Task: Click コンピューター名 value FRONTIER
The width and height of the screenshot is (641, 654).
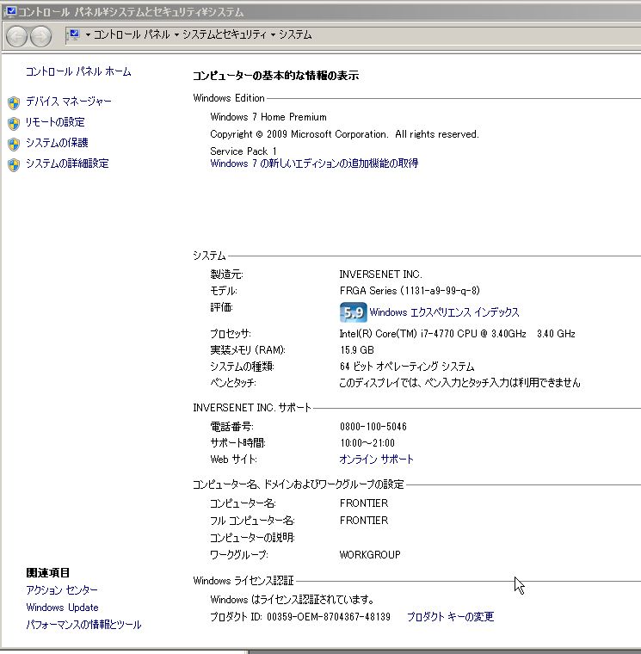Action: (364, 503)
